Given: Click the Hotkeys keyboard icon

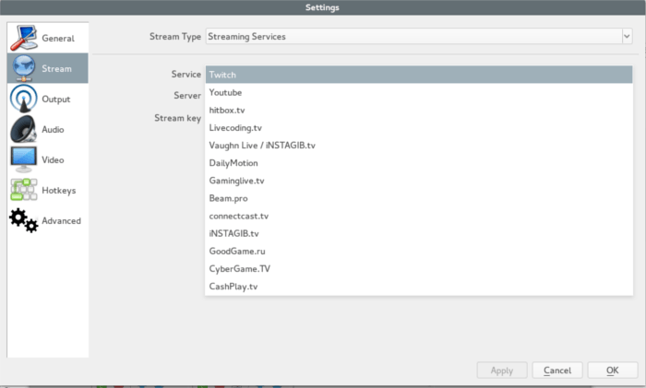Looking at the screenshot, I should [23, 190].
